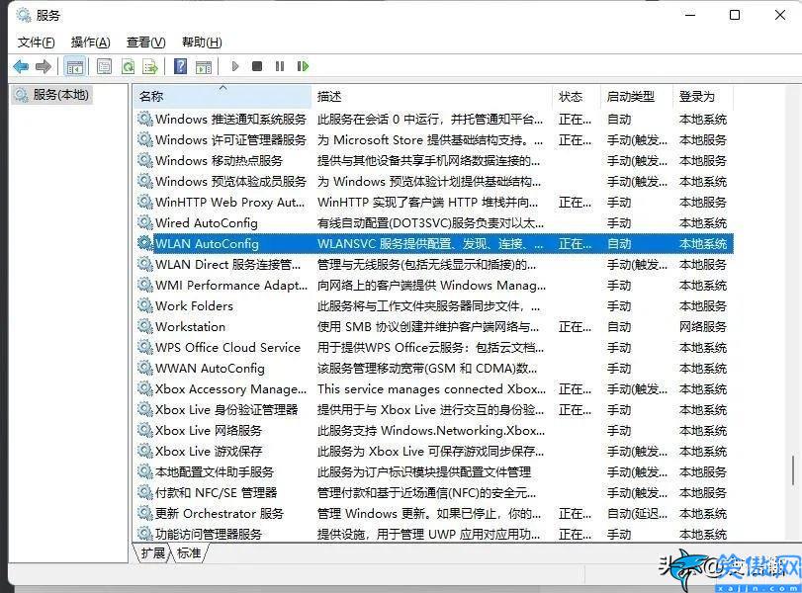
Task: Click 自动(延迟... startup type of Orchestrator
Action: (637, 513)
